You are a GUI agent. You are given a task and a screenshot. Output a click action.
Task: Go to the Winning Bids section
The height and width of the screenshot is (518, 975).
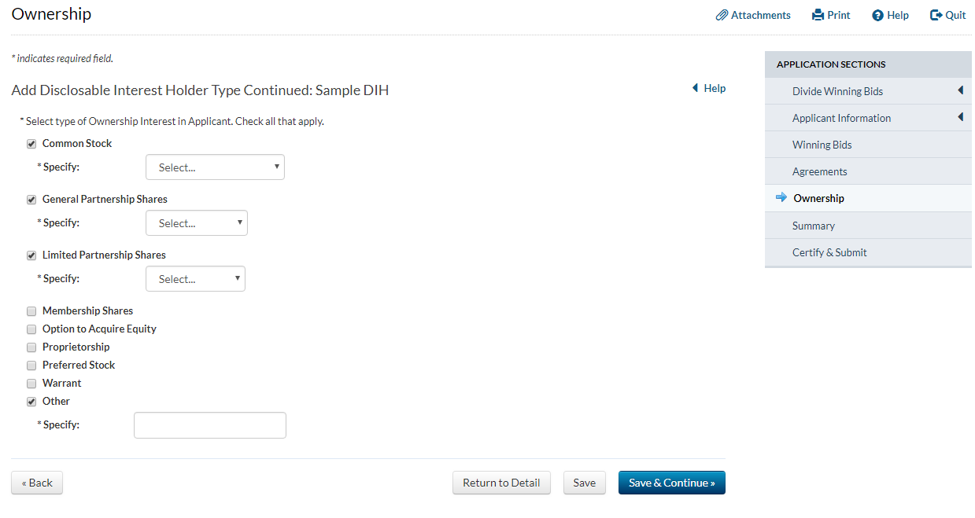coord(822,145)
